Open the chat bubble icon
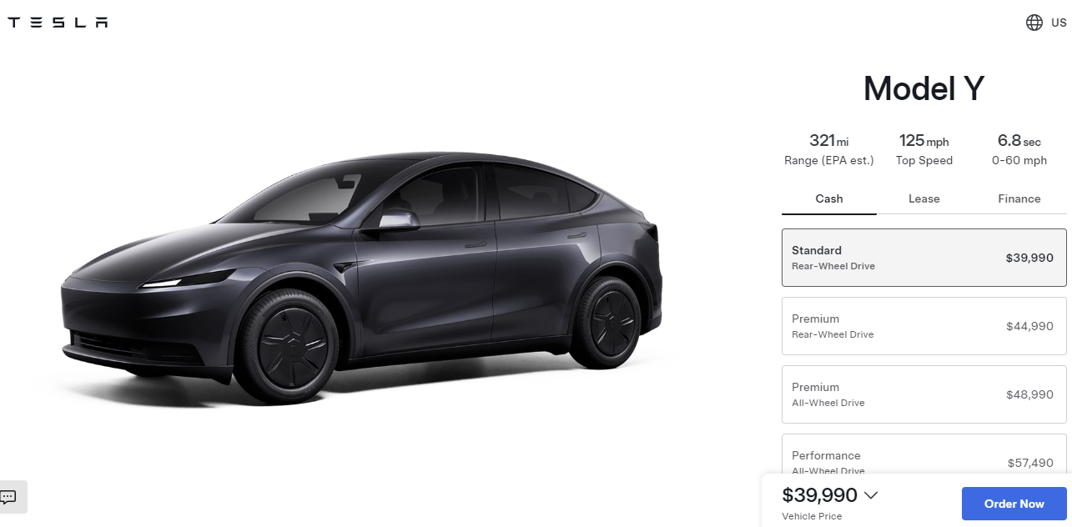Viewport: 1072px width, 527px height. click(8, 497)
